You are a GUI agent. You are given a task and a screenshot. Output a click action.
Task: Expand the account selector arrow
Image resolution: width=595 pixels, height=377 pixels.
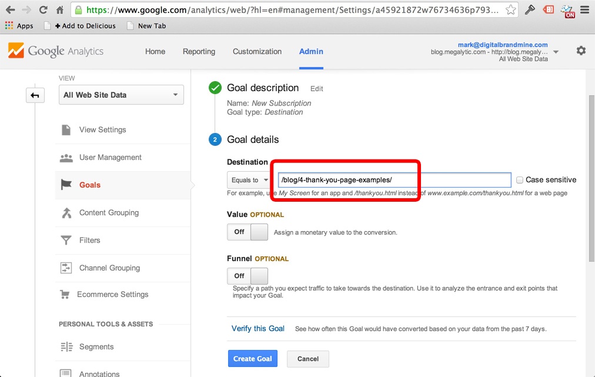point(556,52)
